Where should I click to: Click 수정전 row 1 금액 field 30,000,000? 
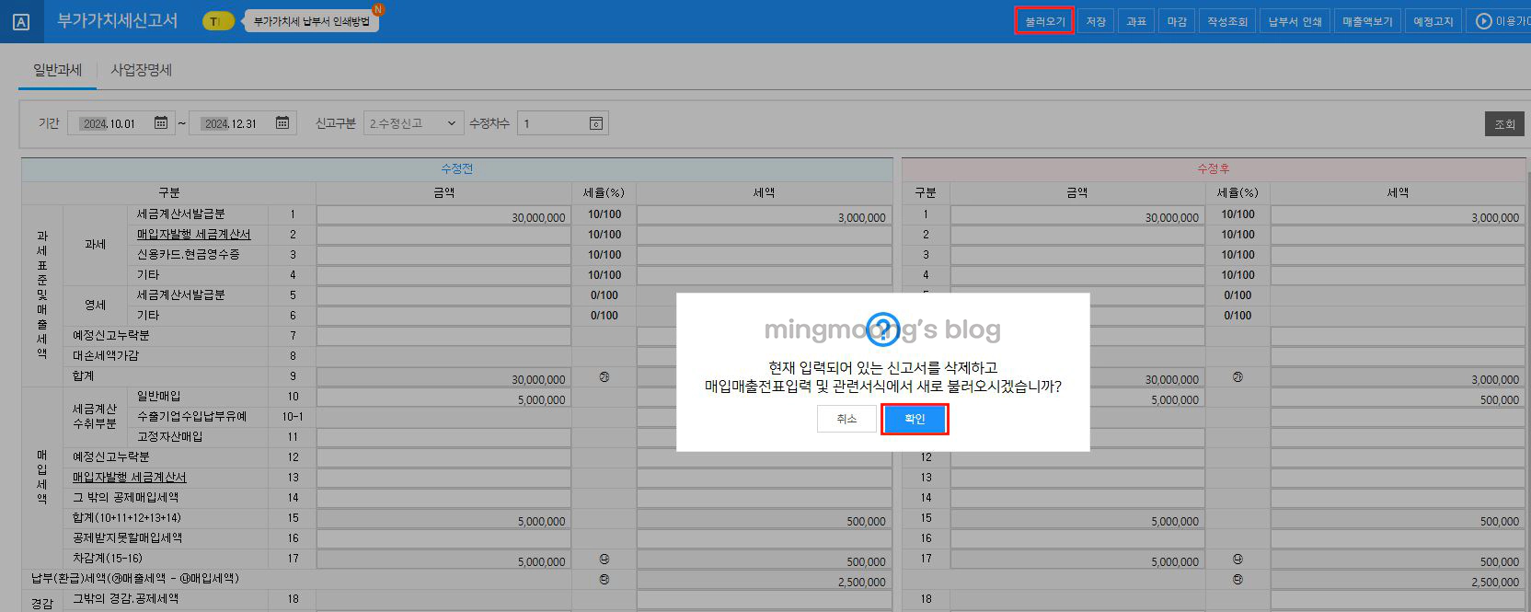[443, 215]
